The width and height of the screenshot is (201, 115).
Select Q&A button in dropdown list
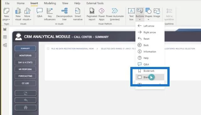tap(150, 64)
